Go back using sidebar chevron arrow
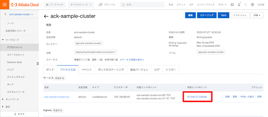Screen dimensions: 268x117 click(x=5, y=14)
